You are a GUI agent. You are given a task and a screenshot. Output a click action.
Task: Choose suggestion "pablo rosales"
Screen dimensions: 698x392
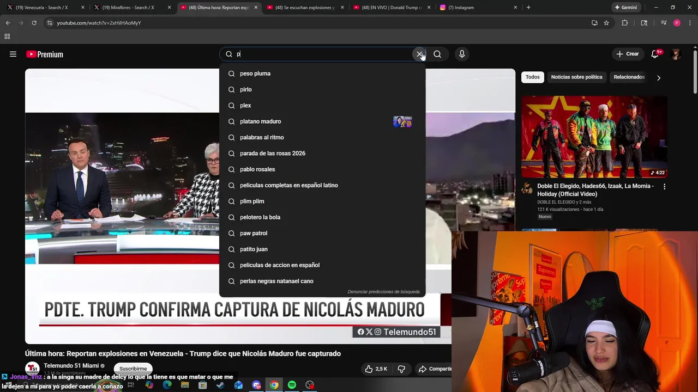click(x=322, y=169)
